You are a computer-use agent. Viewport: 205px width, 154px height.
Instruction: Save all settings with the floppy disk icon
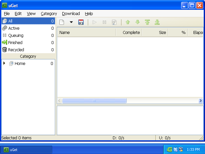pos(81,22)
